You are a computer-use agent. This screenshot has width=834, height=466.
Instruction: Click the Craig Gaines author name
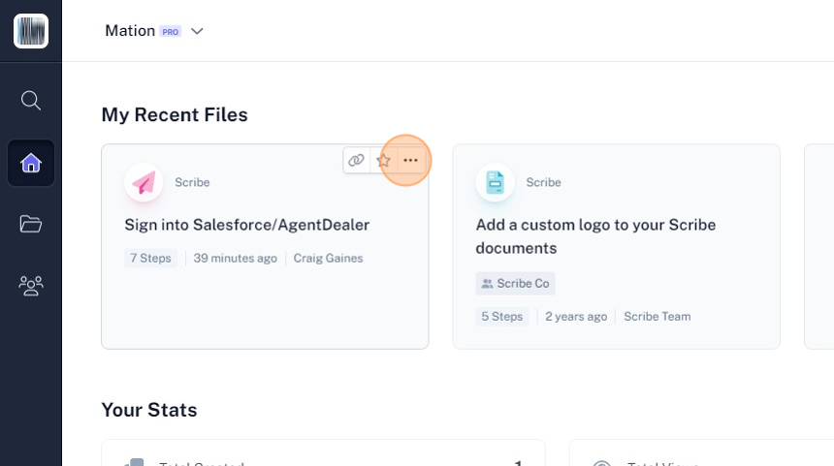(328, 259)
